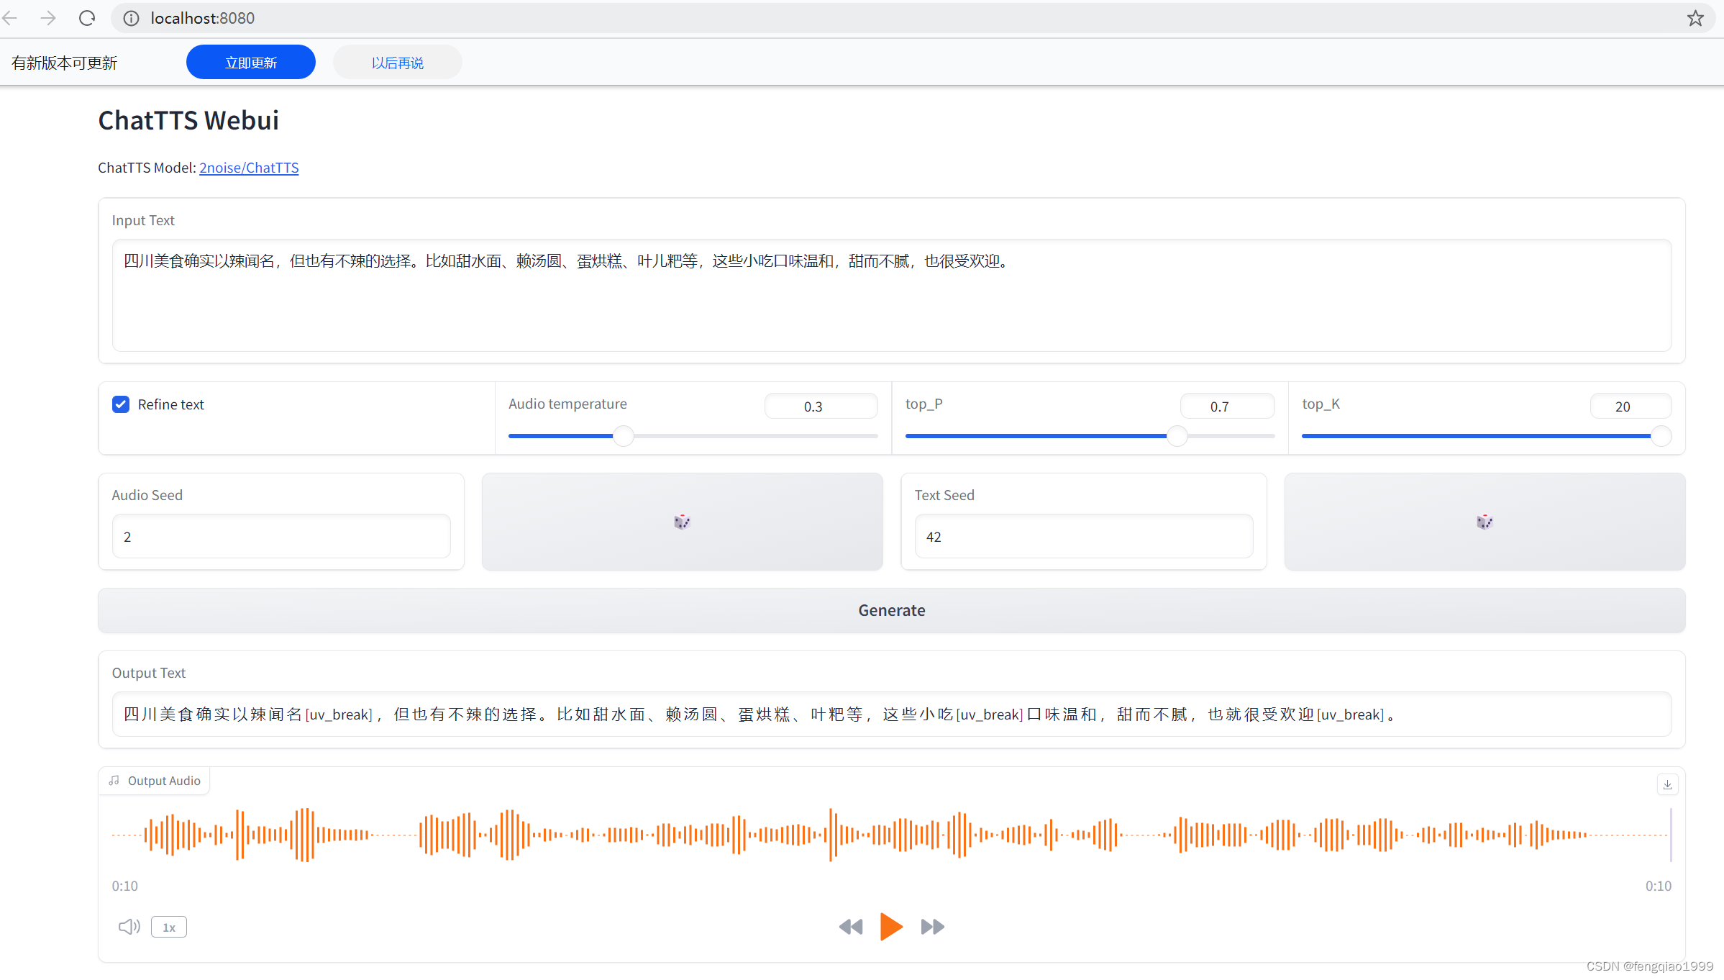Click the 有新版本可更新 notice text
The height and width of the screenshot is (980, 1724).
tap(64, 63)
